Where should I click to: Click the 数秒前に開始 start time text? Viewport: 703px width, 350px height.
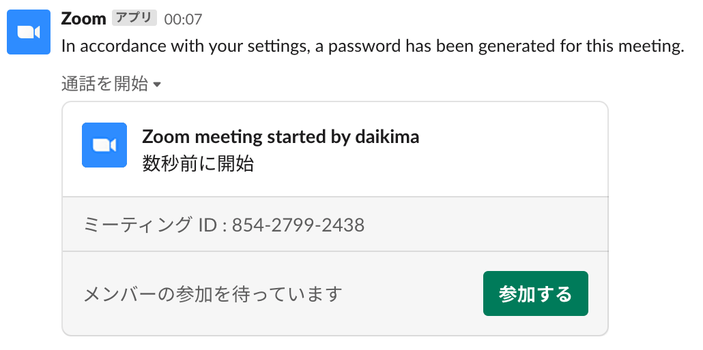[x=198, y=164]
